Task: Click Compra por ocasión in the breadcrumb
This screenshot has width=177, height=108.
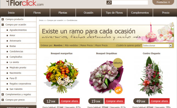Action: coord(55,20)
